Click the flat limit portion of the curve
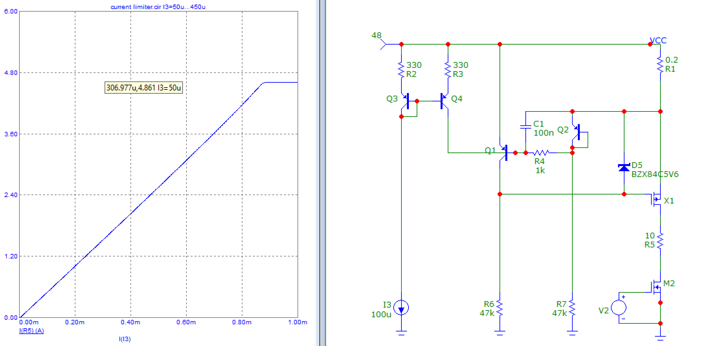Screen dimensions: 708x346 (281, 82)
